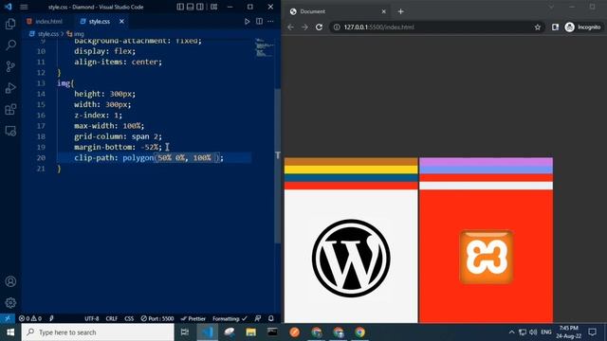This screenshot has width=607, height=341.
Task: Open the Remote Explorer view
Action: (x=10, y=131)
